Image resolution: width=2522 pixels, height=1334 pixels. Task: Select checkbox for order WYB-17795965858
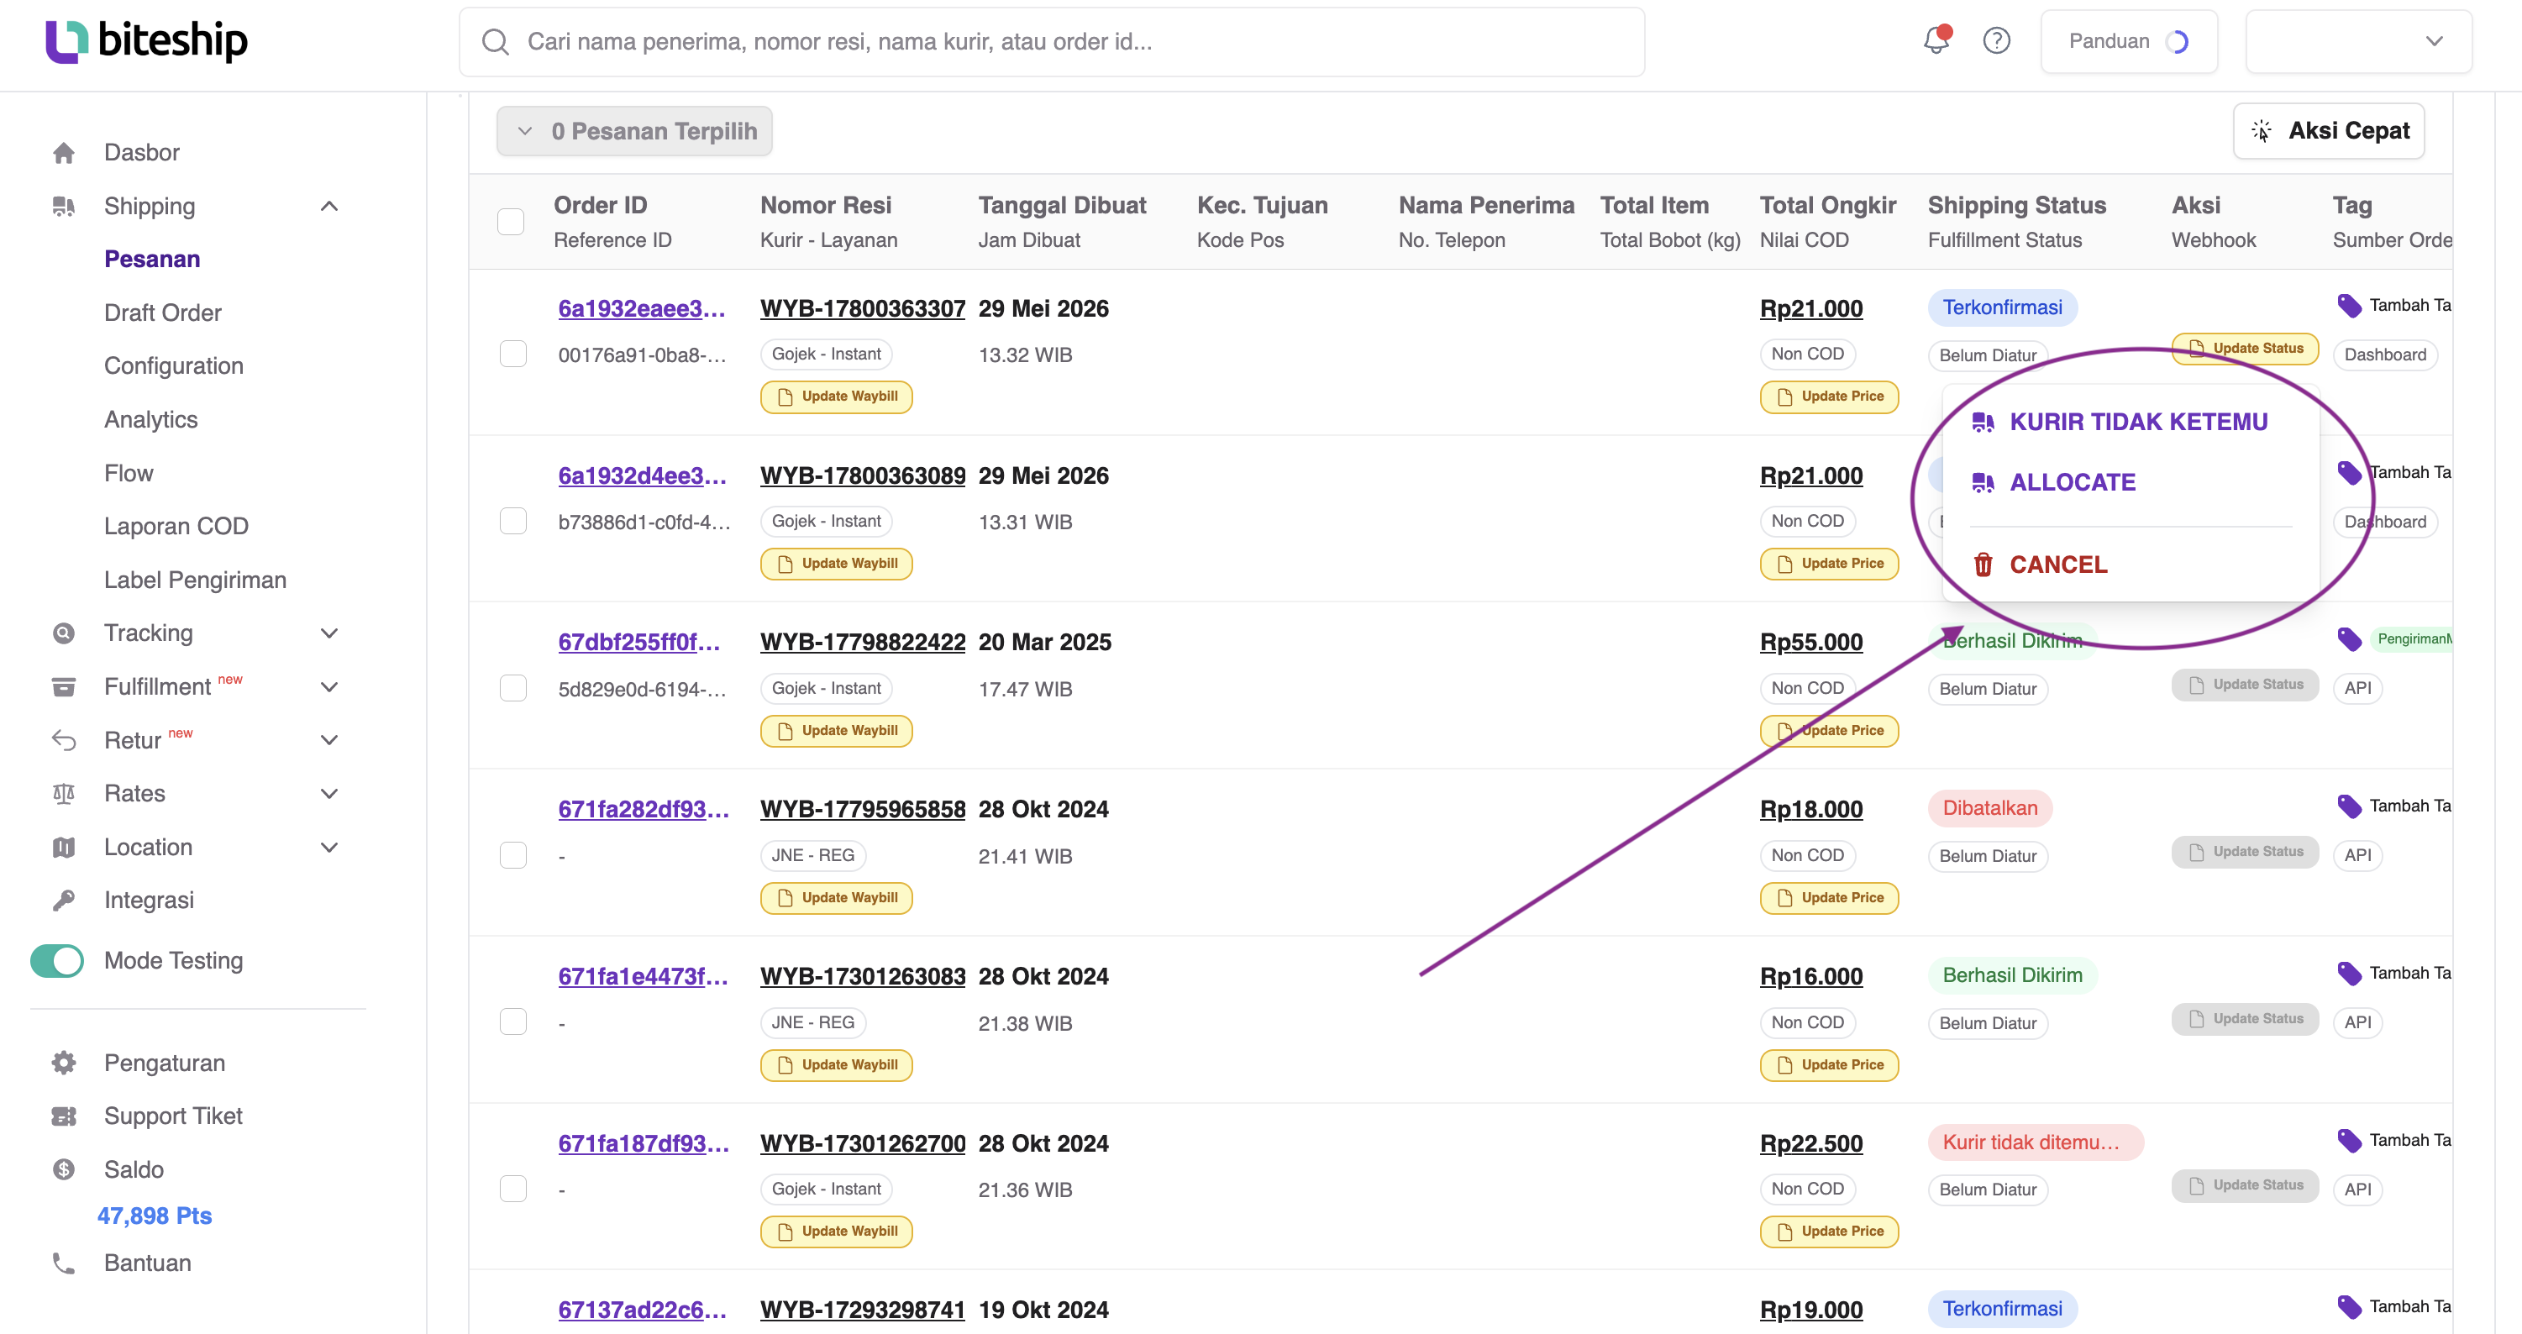point(513,855)
